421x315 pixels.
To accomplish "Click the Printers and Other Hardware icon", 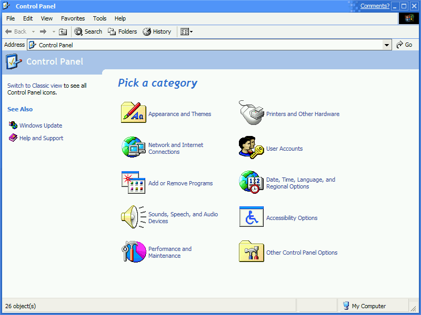I will pos(252,113).
